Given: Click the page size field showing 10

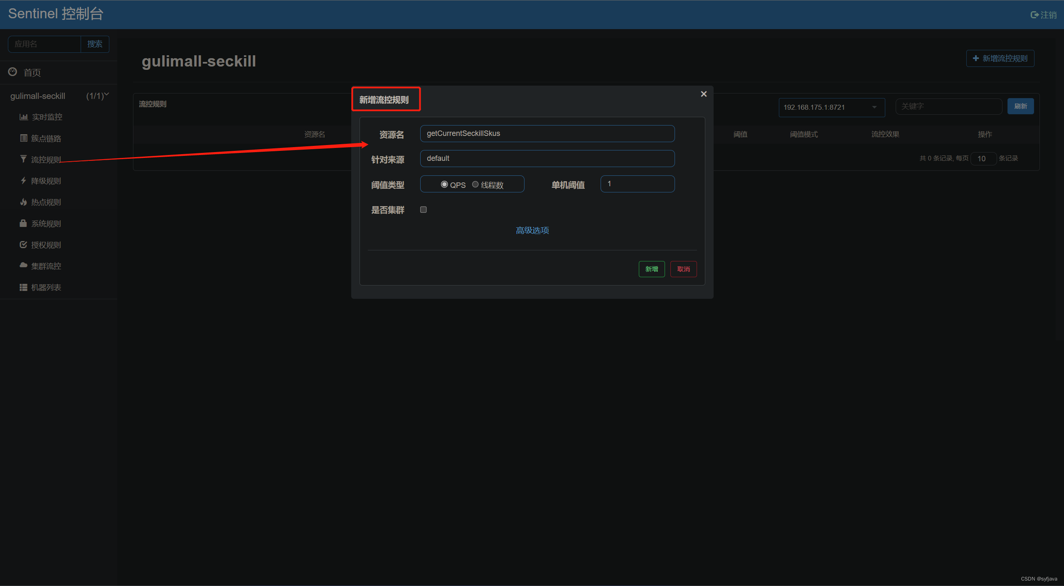Looking at the screenshot, I should tap(983, 158).
